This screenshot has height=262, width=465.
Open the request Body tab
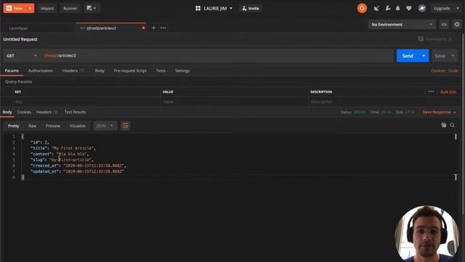pyautogui.click(x=100, y=71)
